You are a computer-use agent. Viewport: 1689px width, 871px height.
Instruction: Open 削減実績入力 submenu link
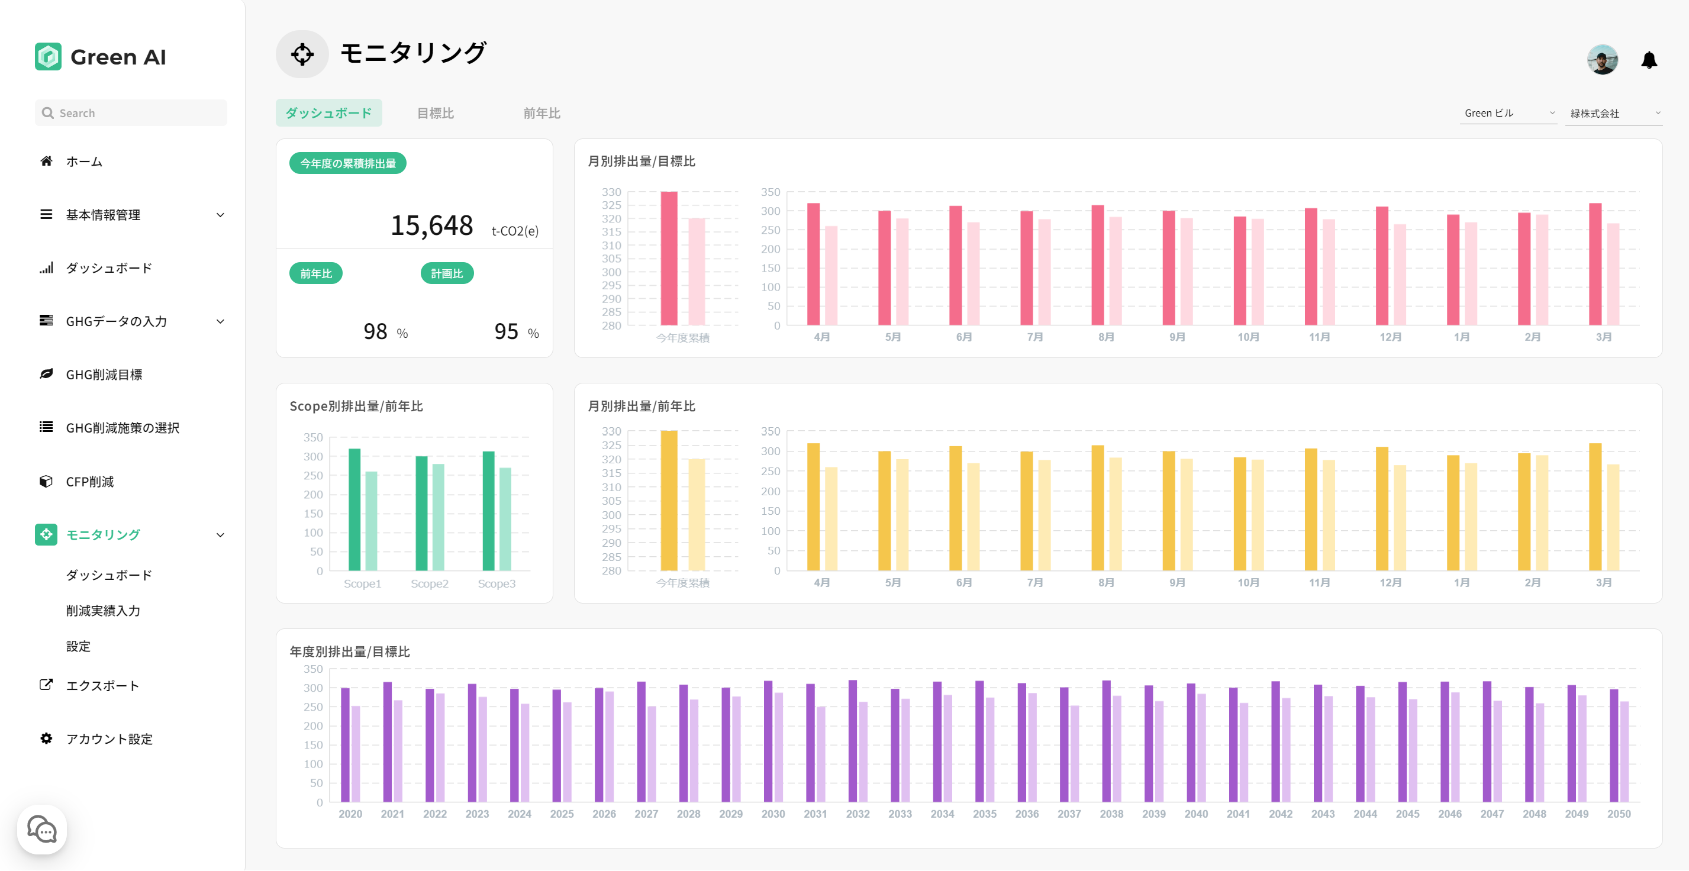pyautogui.click(x=103, y=611)
